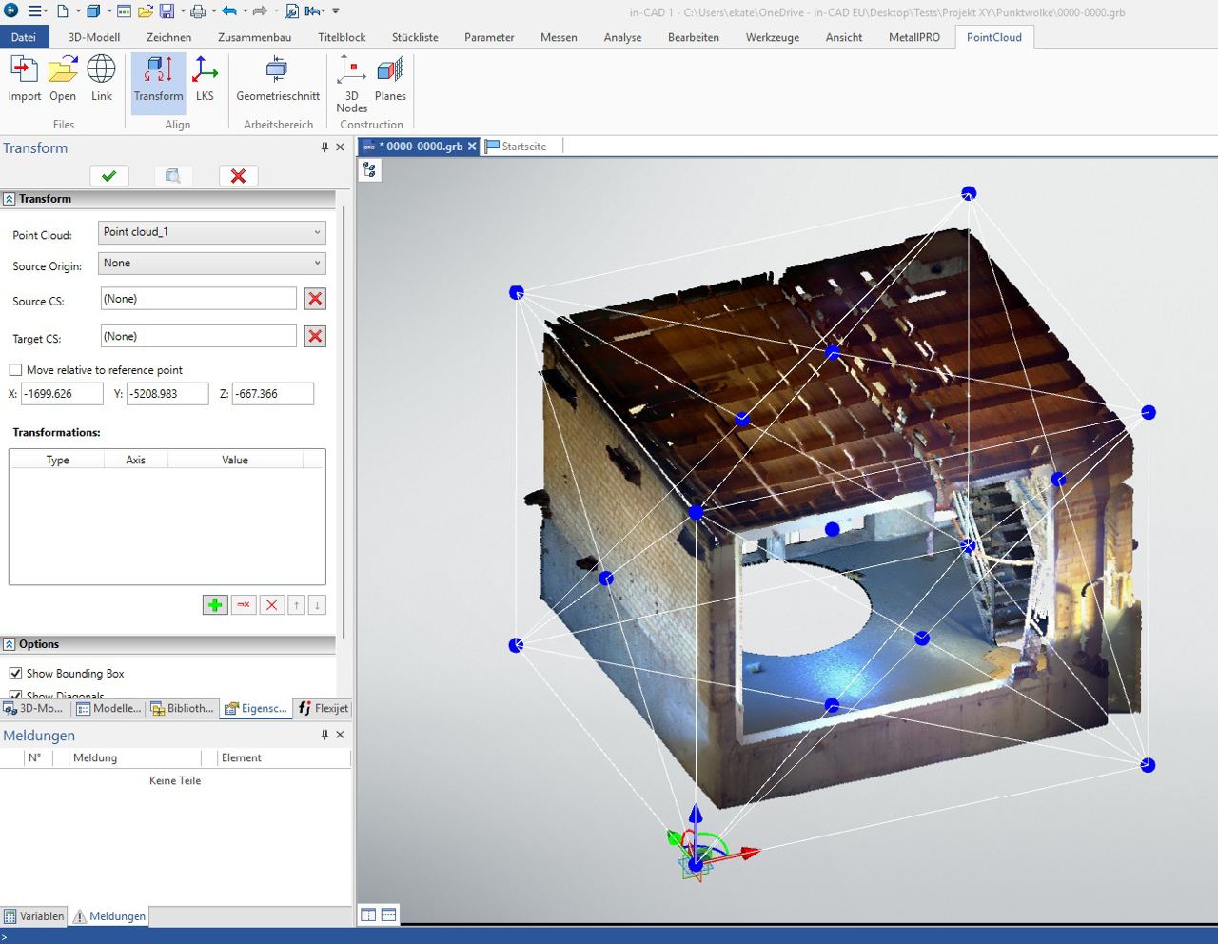Enable Move relative to reference point

pyautogui.click(x=15, y=369)
